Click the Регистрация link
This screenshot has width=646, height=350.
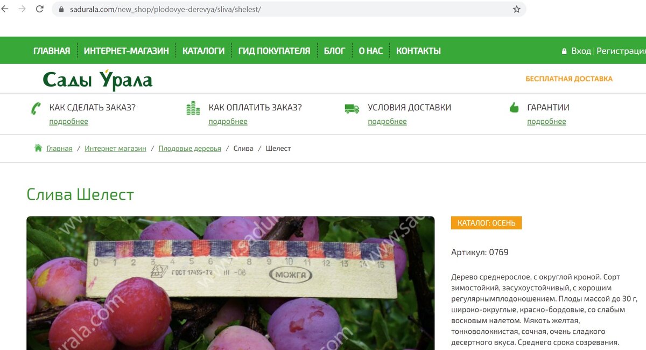click(621, 51)
